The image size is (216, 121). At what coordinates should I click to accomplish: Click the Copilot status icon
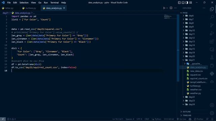coord(190,119)
